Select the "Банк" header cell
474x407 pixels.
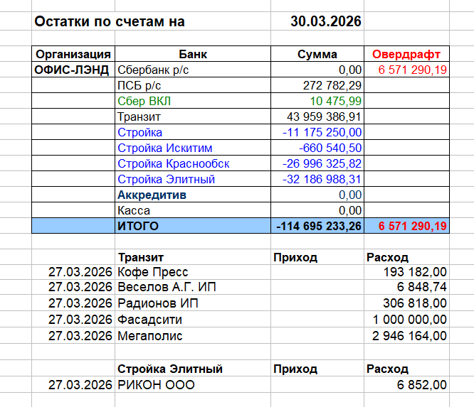click(193, 54)
